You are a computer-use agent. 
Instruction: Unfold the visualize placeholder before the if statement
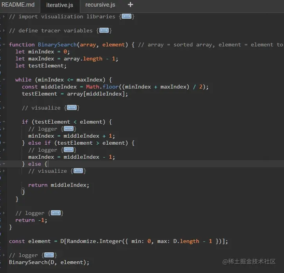pyautogui.click(x=72, y=108)
